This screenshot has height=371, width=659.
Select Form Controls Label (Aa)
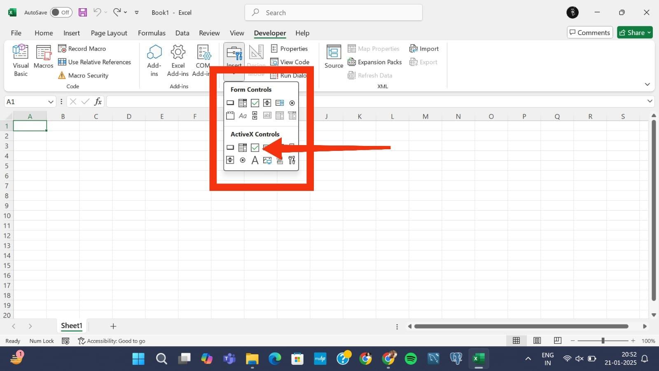[243, 116]
